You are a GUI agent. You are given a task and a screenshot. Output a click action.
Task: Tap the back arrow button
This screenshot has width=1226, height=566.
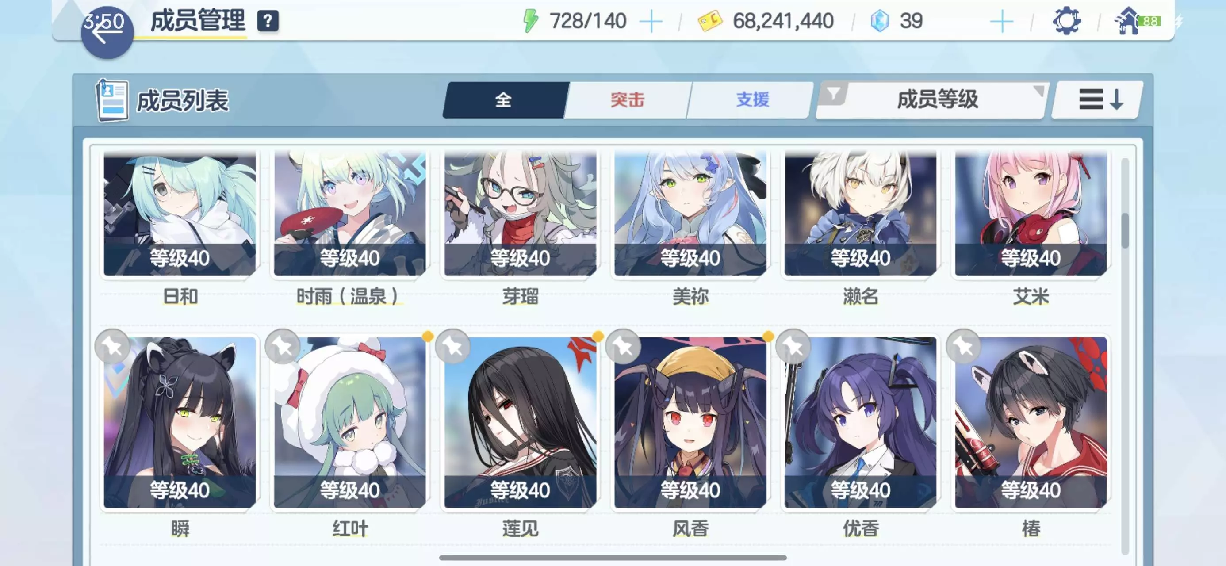[x=107, y=32]
